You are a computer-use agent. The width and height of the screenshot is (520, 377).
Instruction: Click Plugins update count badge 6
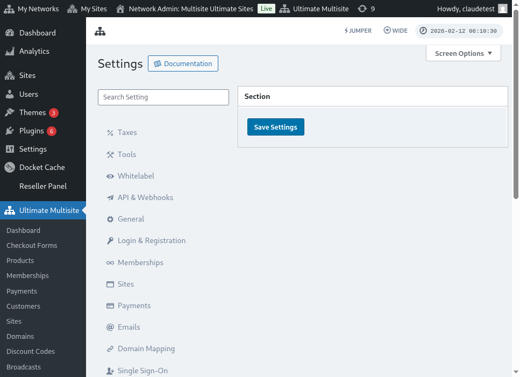[x=52, y=131]
